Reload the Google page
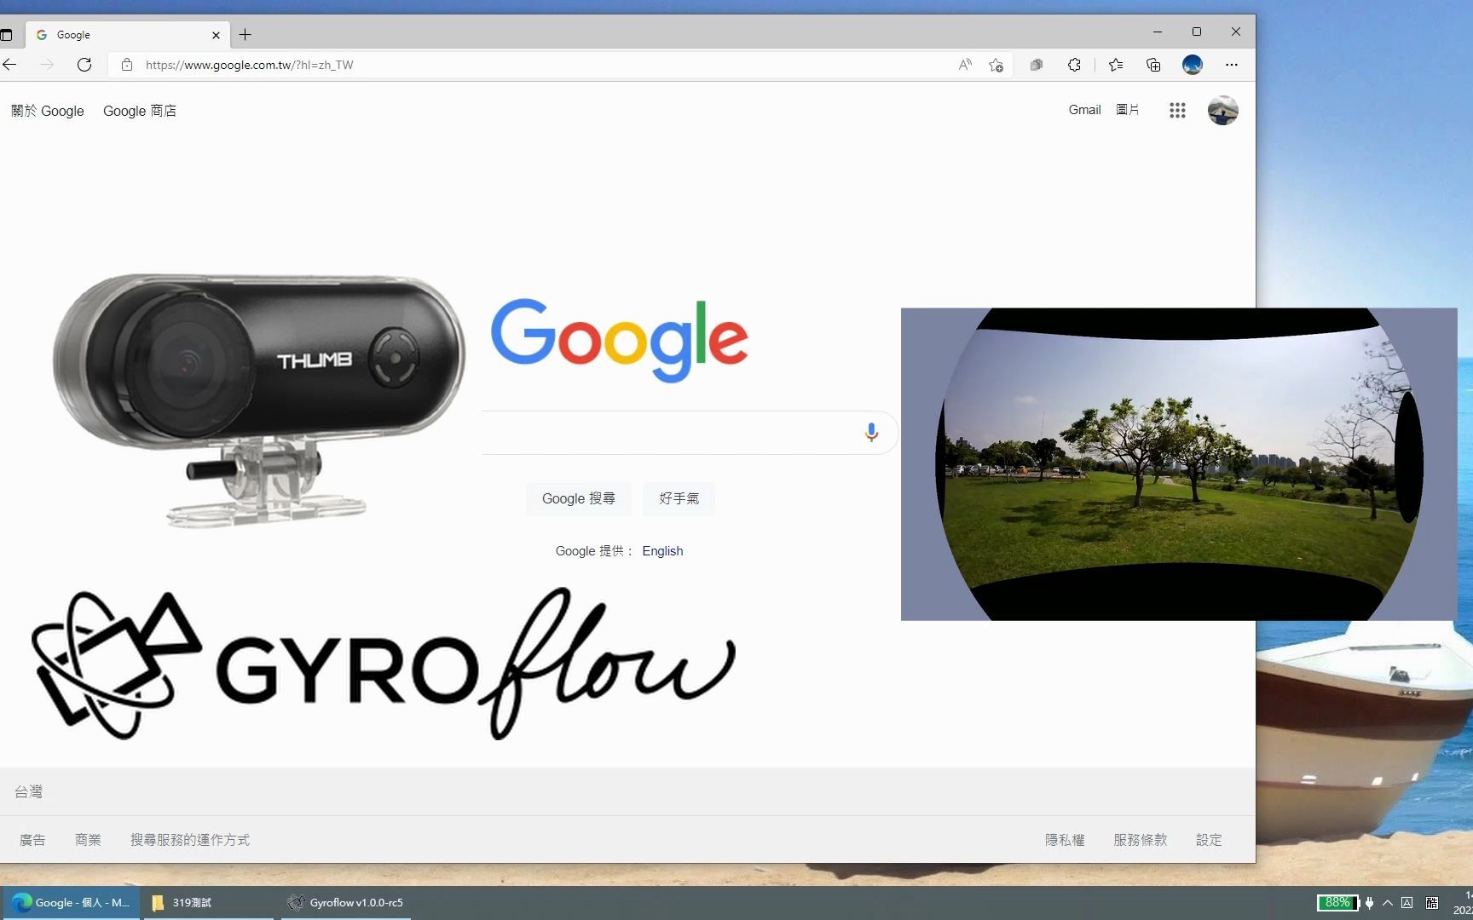This screenshot has width=1473, height=920. (84, 65)
